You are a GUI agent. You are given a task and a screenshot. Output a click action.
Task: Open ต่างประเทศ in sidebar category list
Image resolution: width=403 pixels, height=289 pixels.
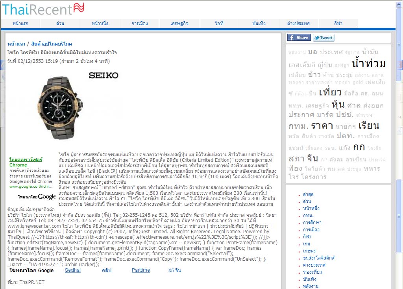[314, 265]
